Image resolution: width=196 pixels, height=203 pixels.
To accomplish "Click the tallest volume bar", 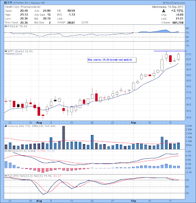I will (63, 138).
